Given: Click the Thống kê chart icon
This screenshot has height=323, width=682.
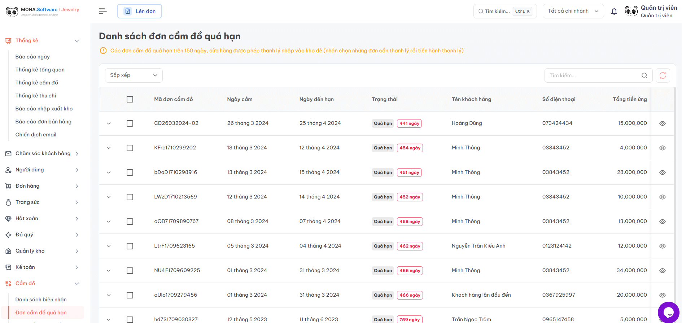Looking at the screenshot, I should pos(8,41).
